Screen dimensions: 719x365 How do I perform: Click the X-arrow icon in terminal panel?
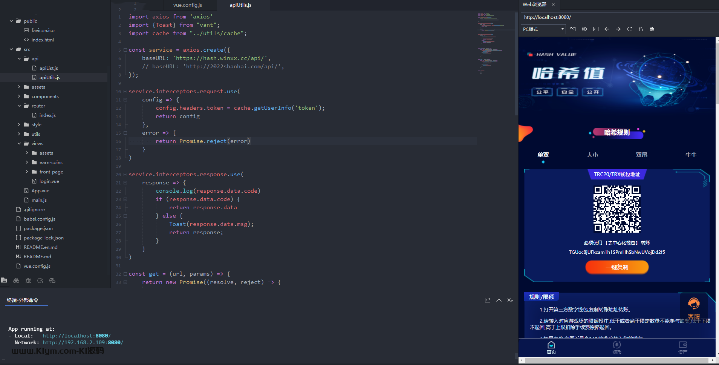[510, 300]
